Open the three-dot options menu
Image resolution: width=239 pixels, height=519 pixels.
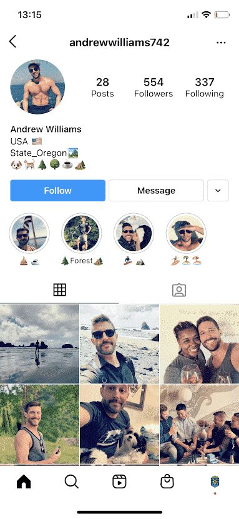(x=221, y=43)
